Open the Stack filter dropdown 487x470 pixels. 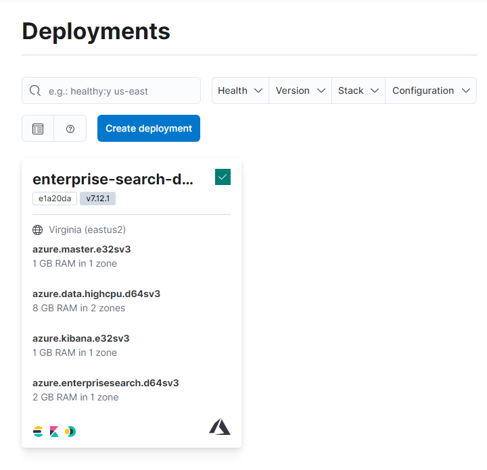pyautogui.click(x=358, y=90)
